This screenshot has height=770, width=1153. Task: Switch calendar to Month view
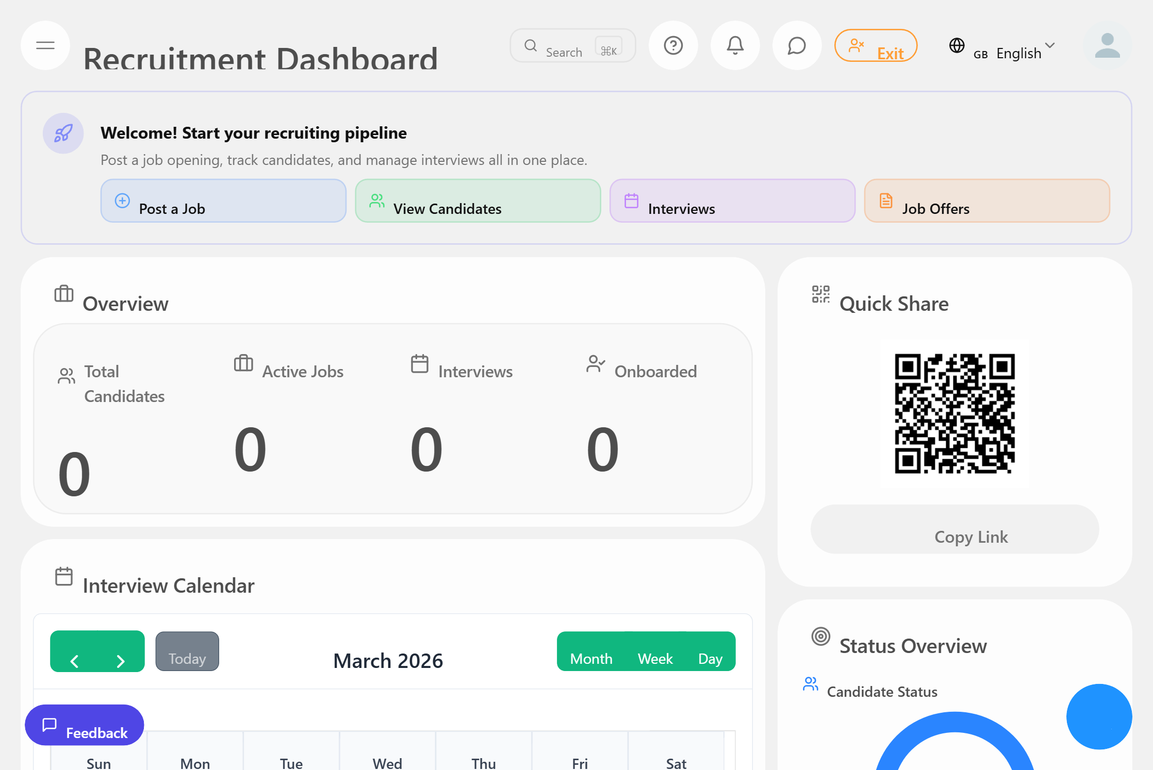pyautogui.click(x=591, y=658)
